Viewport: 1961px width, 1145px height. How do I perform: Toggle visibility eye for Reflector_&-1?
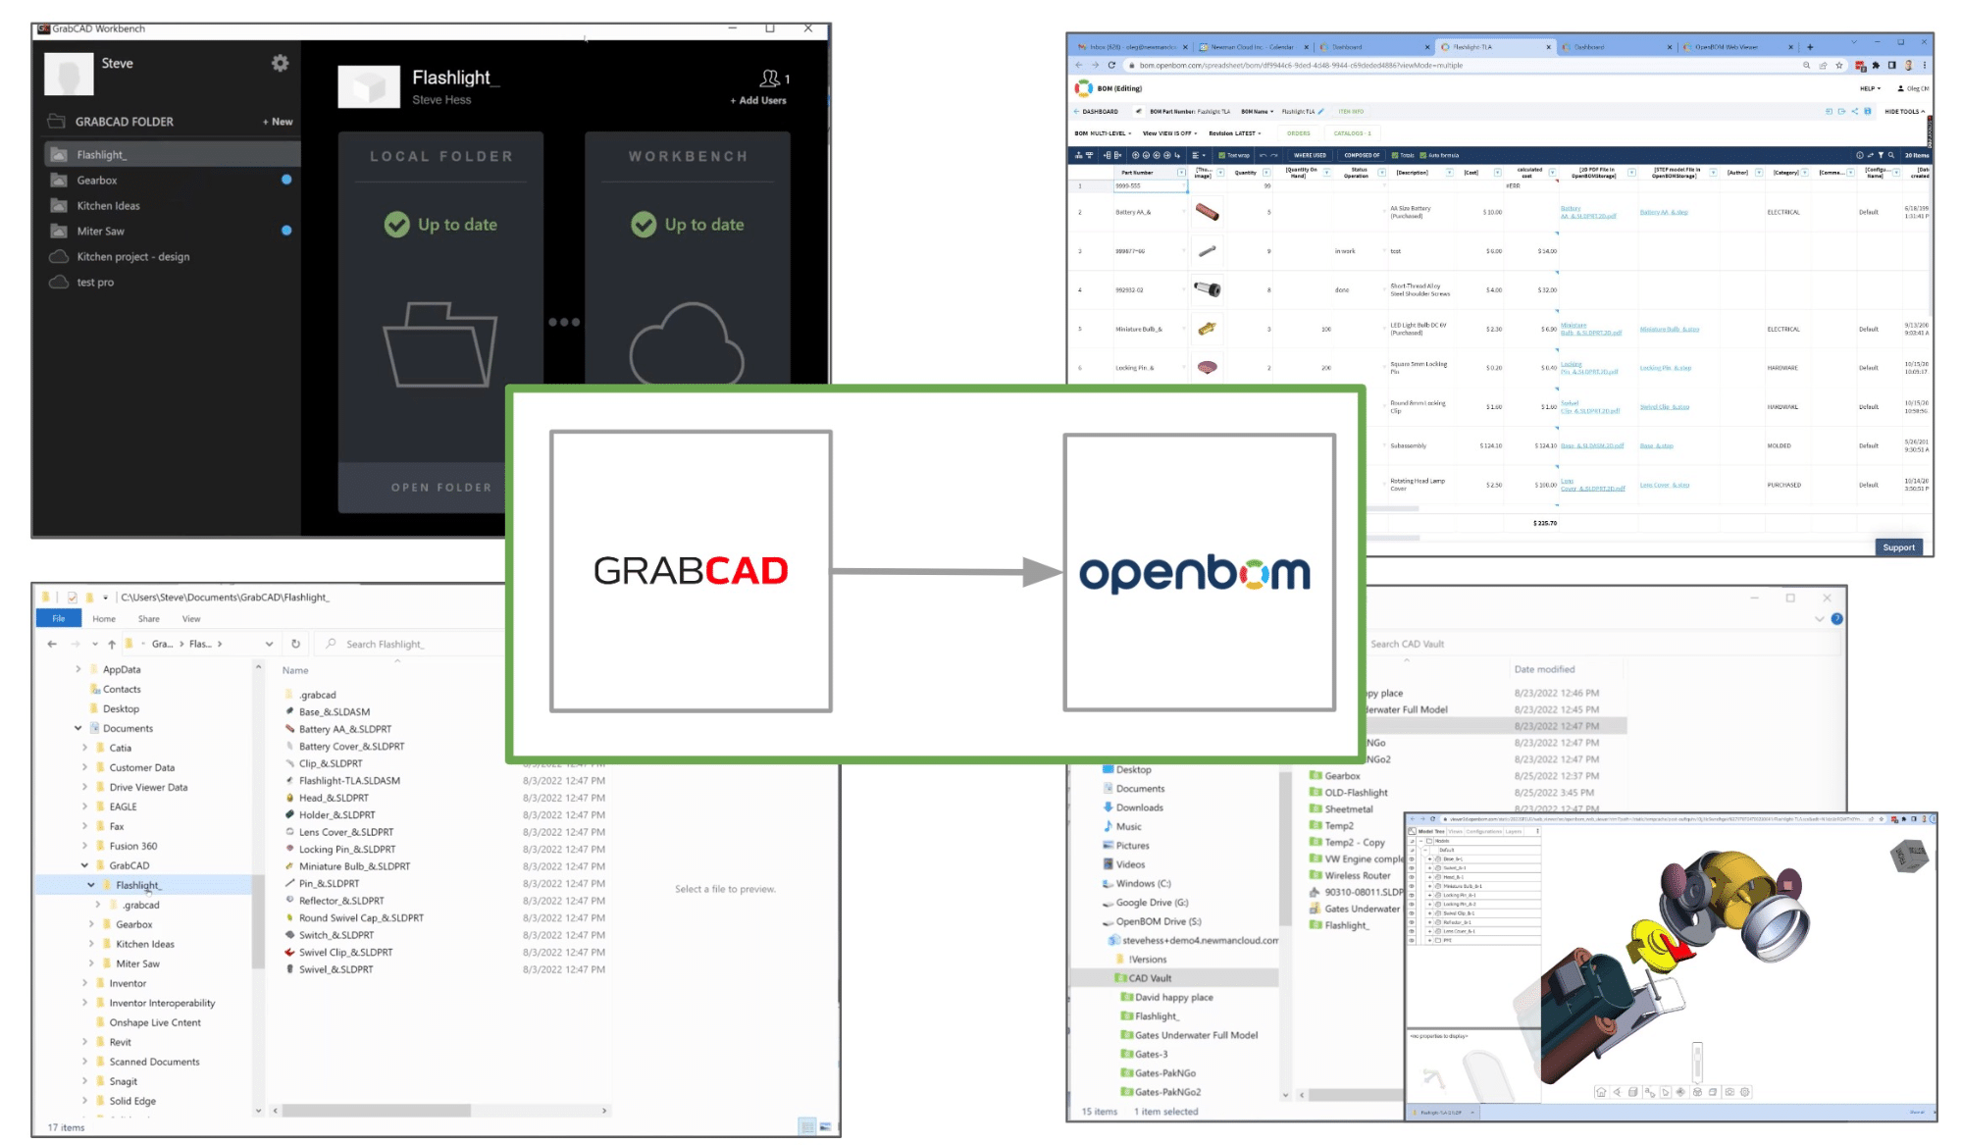[x=1412, y=922]
